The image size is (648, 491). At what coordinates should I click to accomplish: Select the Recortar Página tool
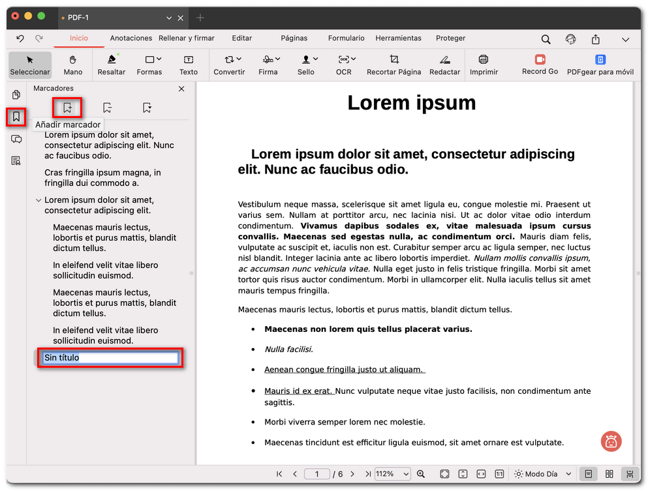(x=393, y=65)
